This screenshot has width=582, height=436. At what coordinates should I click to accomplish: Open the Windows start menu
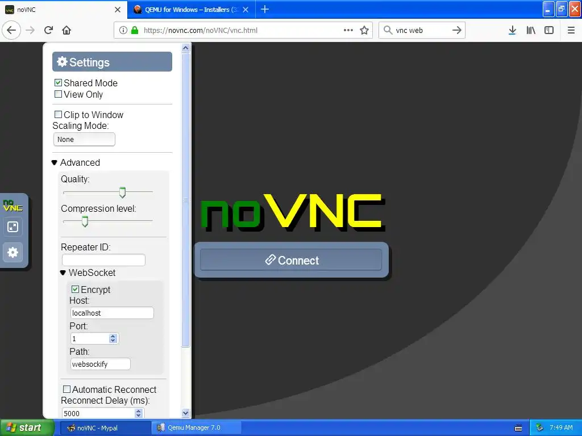(27, 428)
